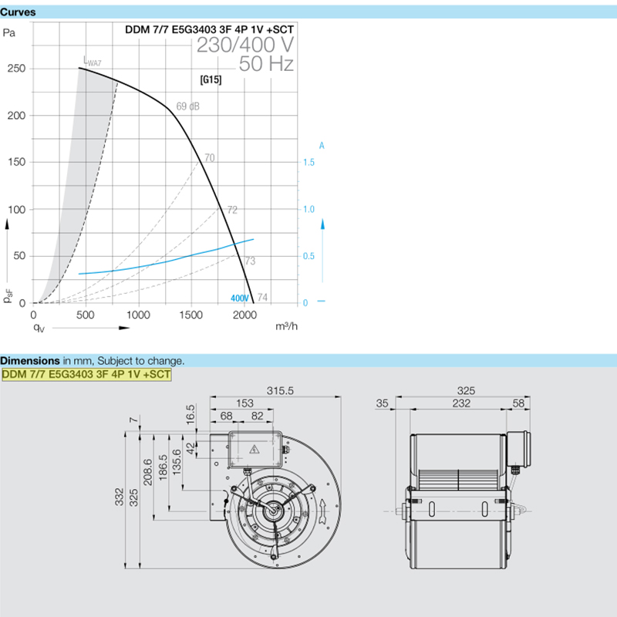617x617 pixels.
Task: Click the '73' sound level marker
Action: [x=250, y=261]
